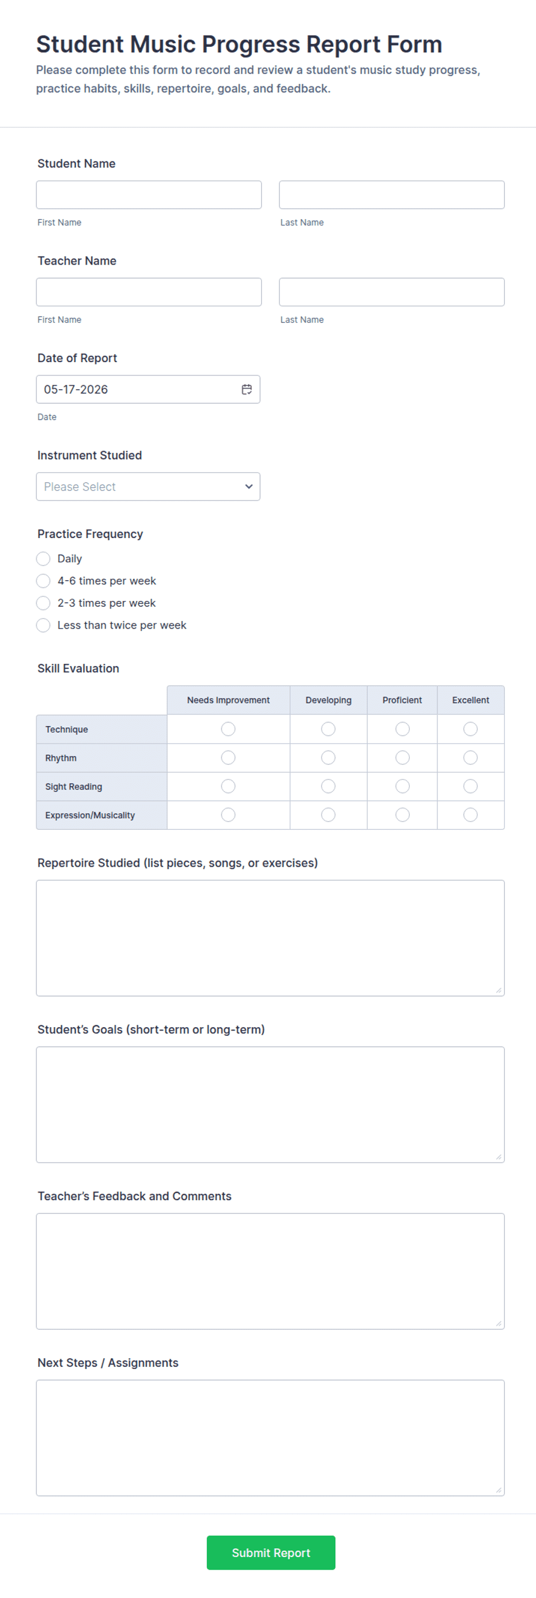The width and height of the screenshot is (536, 1598).
Task: Focus Teacher's Feedback and Comments box
Action: point(270,1271)
